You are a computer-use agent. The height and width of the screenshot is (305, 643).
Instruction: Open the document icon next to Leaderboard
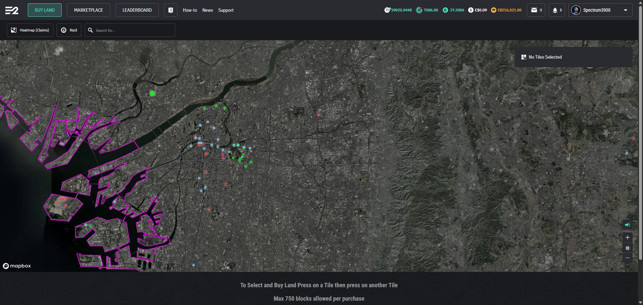pyautogui.click(x=170, y=10)
